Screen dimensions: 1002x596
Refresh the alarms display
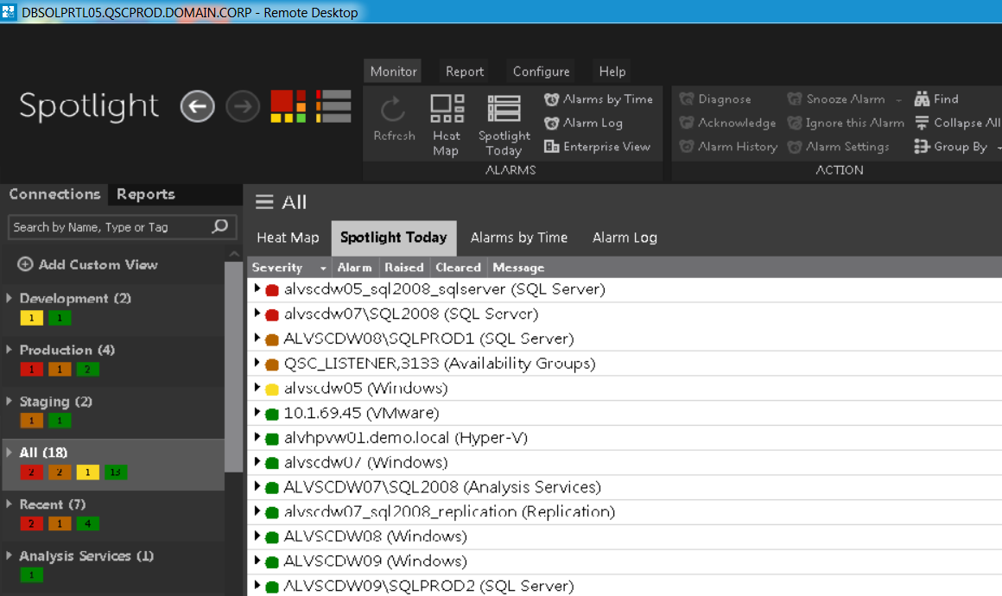point(394,119)
